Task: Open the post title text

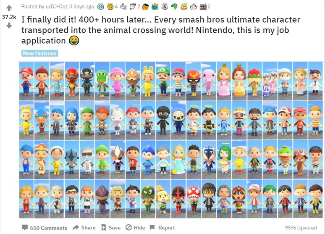Action: 161,30
